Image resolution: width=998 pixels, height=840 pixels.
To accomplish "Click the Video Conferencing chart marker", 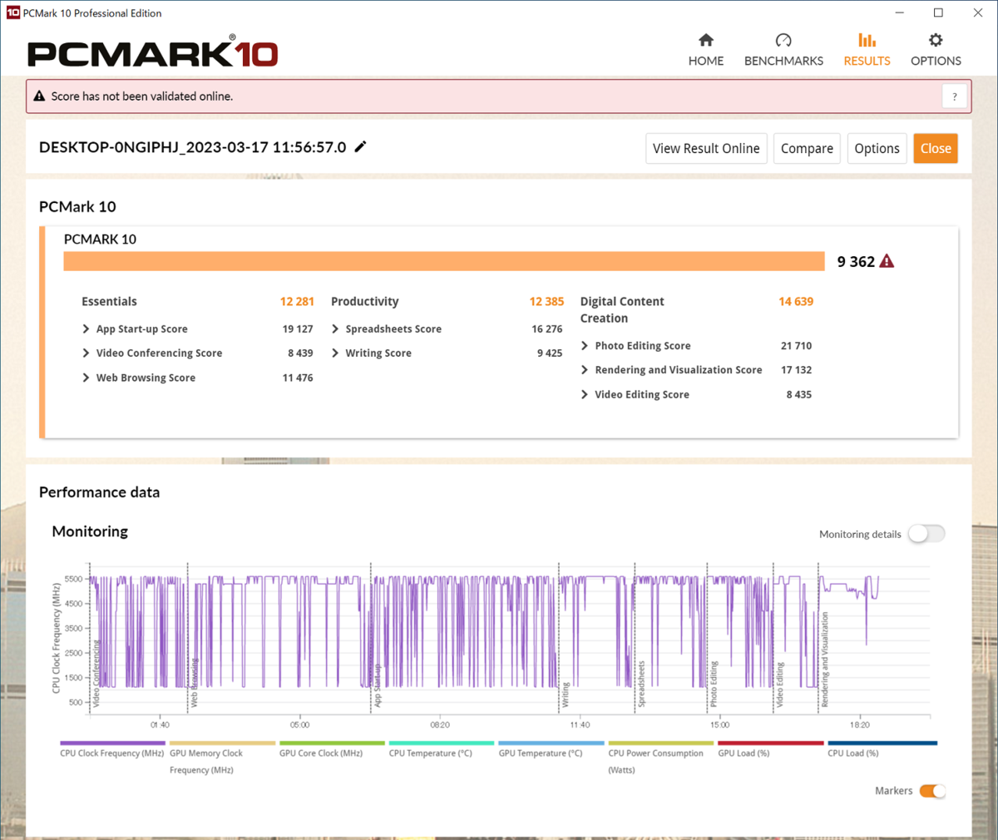I will point(96,674).
